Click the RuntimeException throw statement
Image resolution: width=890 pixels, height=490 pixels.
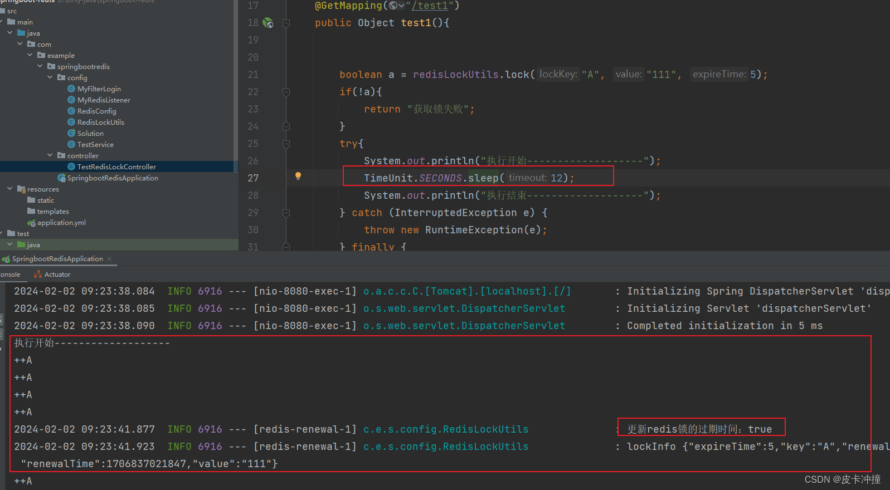click(x=455, y=230)
